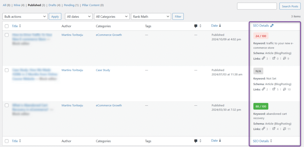Click the incoming links icon for 88/100 post
This screenshot has height=147, width=304.
[x=284, y=129]
